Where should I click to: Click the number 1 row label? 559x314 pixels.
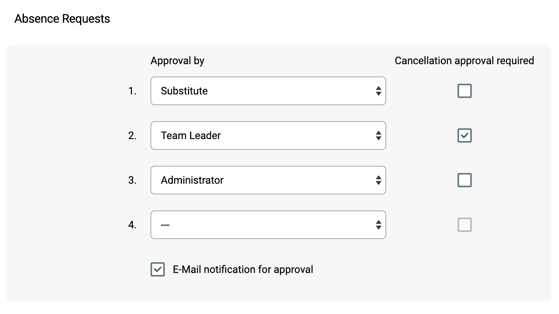pyautogui.click(x=133, y=91)
